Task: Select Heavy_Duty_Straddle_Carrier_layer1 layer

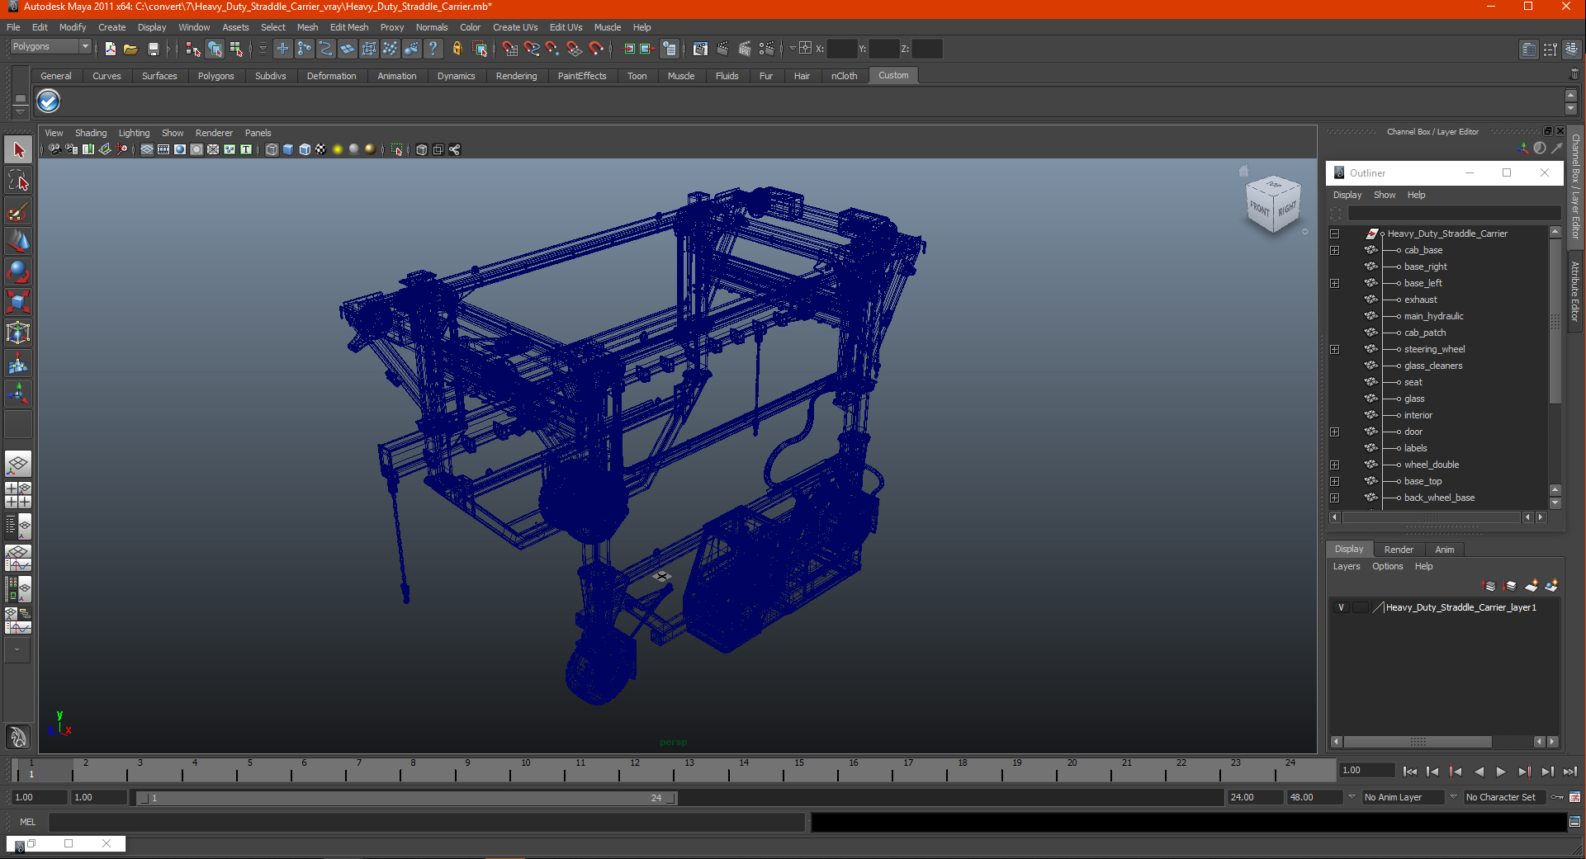Action: click(1461, 607)
